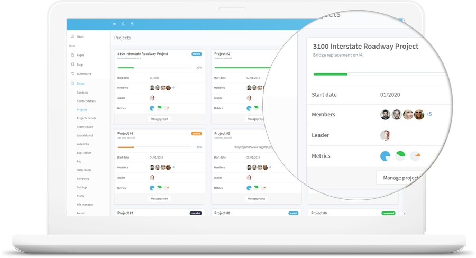
Task: Select the highlighted Projects sidebar item
Action: pyautogui.click(x=82, y=110)
